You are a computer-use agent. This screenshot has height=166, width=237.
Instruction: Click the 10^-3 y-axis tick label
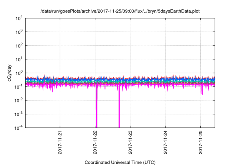pyautogui.click(x=19, y=114)
